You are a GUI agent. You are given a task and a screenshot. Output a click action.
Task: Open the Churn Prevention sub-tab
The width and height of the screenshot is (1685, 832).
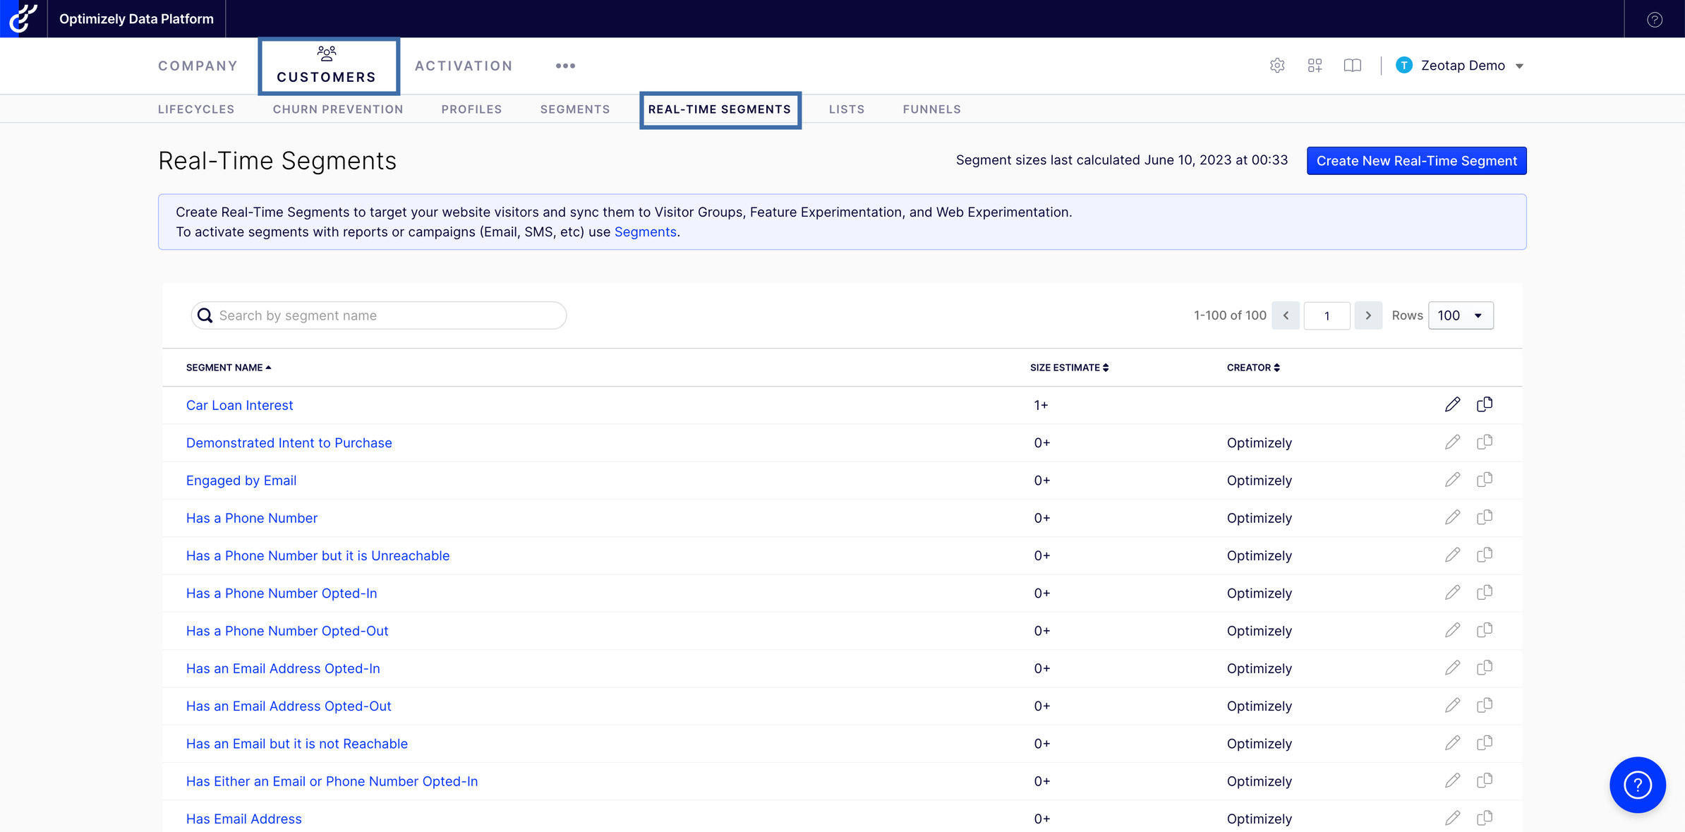point(338,109)
